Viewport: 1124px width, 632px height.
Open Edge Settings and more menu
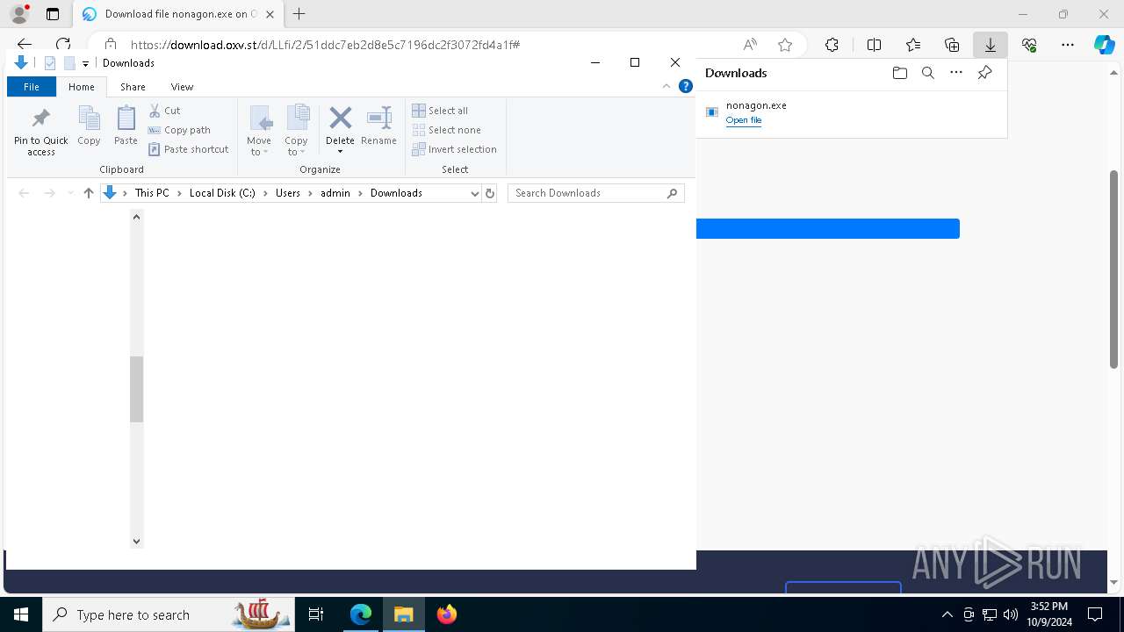click(x=1068, y=45)
